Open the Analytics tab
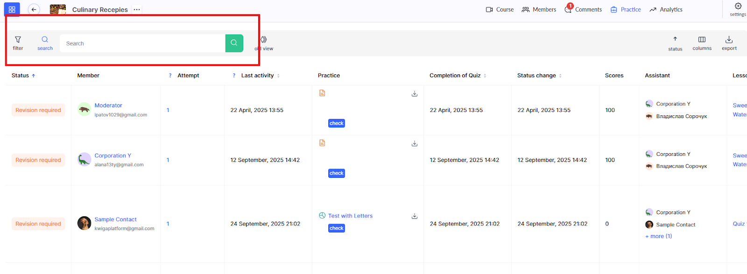Image resolution: width=747 pixels, height=274 pixels. click(x=666, y=9)
